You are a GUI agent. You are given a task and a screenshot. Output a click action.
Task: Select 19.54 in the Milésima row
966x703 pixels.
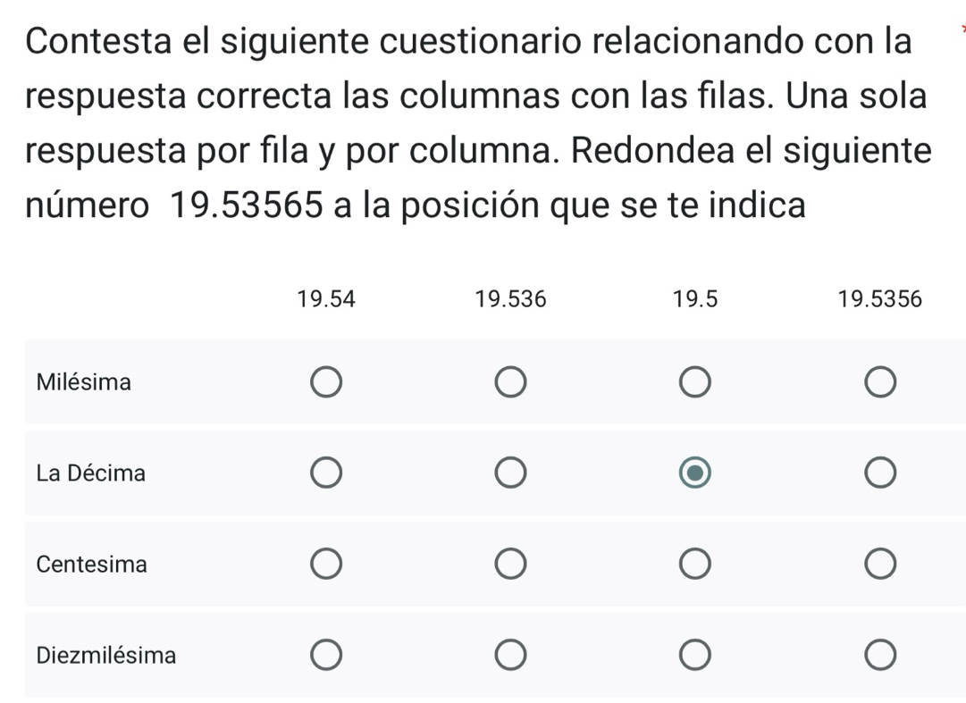coord(325,383)
